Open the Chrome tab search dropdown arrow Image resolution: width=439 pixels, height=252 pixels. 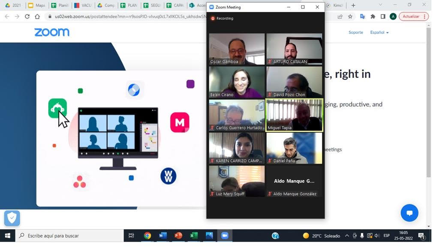(380, 5)
